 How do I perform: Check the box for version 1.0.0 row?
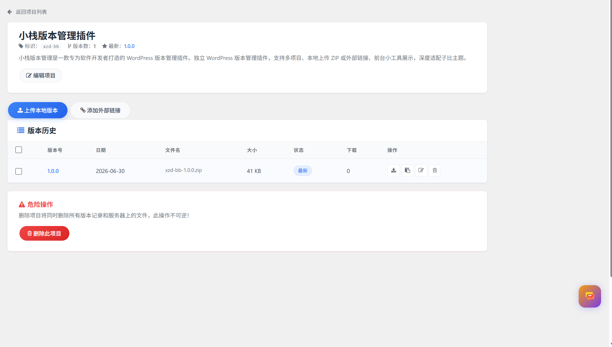19,171
